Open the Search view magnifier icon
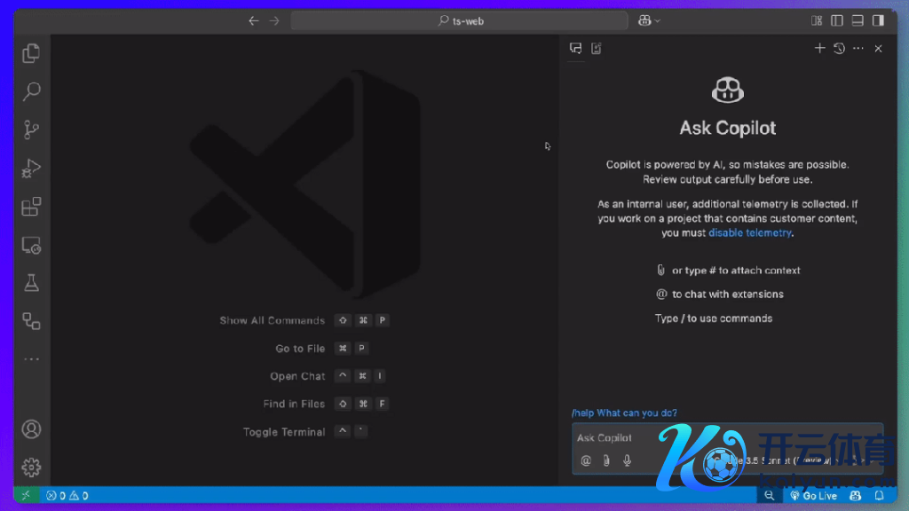909x511 pixels. [x=31, y=91]
